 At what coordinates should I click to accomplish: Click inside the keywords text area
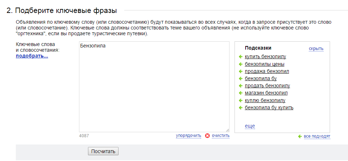point(154,87)
